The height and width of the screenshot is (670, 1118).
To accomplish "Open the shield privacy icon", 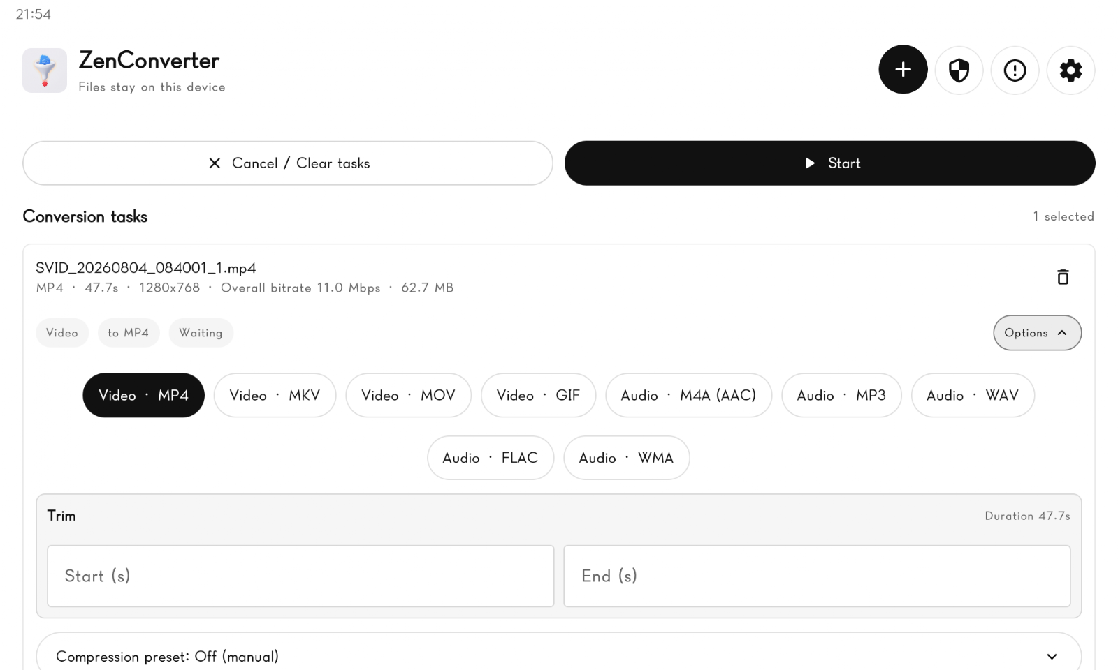I will pyautogui.click(x=959, y=70).
